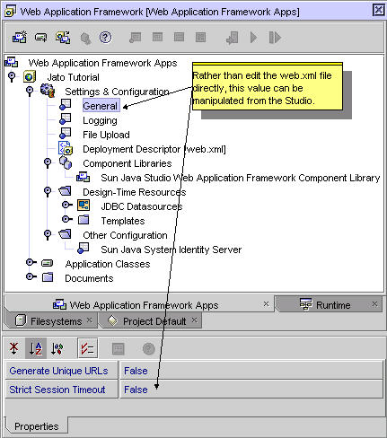Expand the Application Classes node

point(31,263)
